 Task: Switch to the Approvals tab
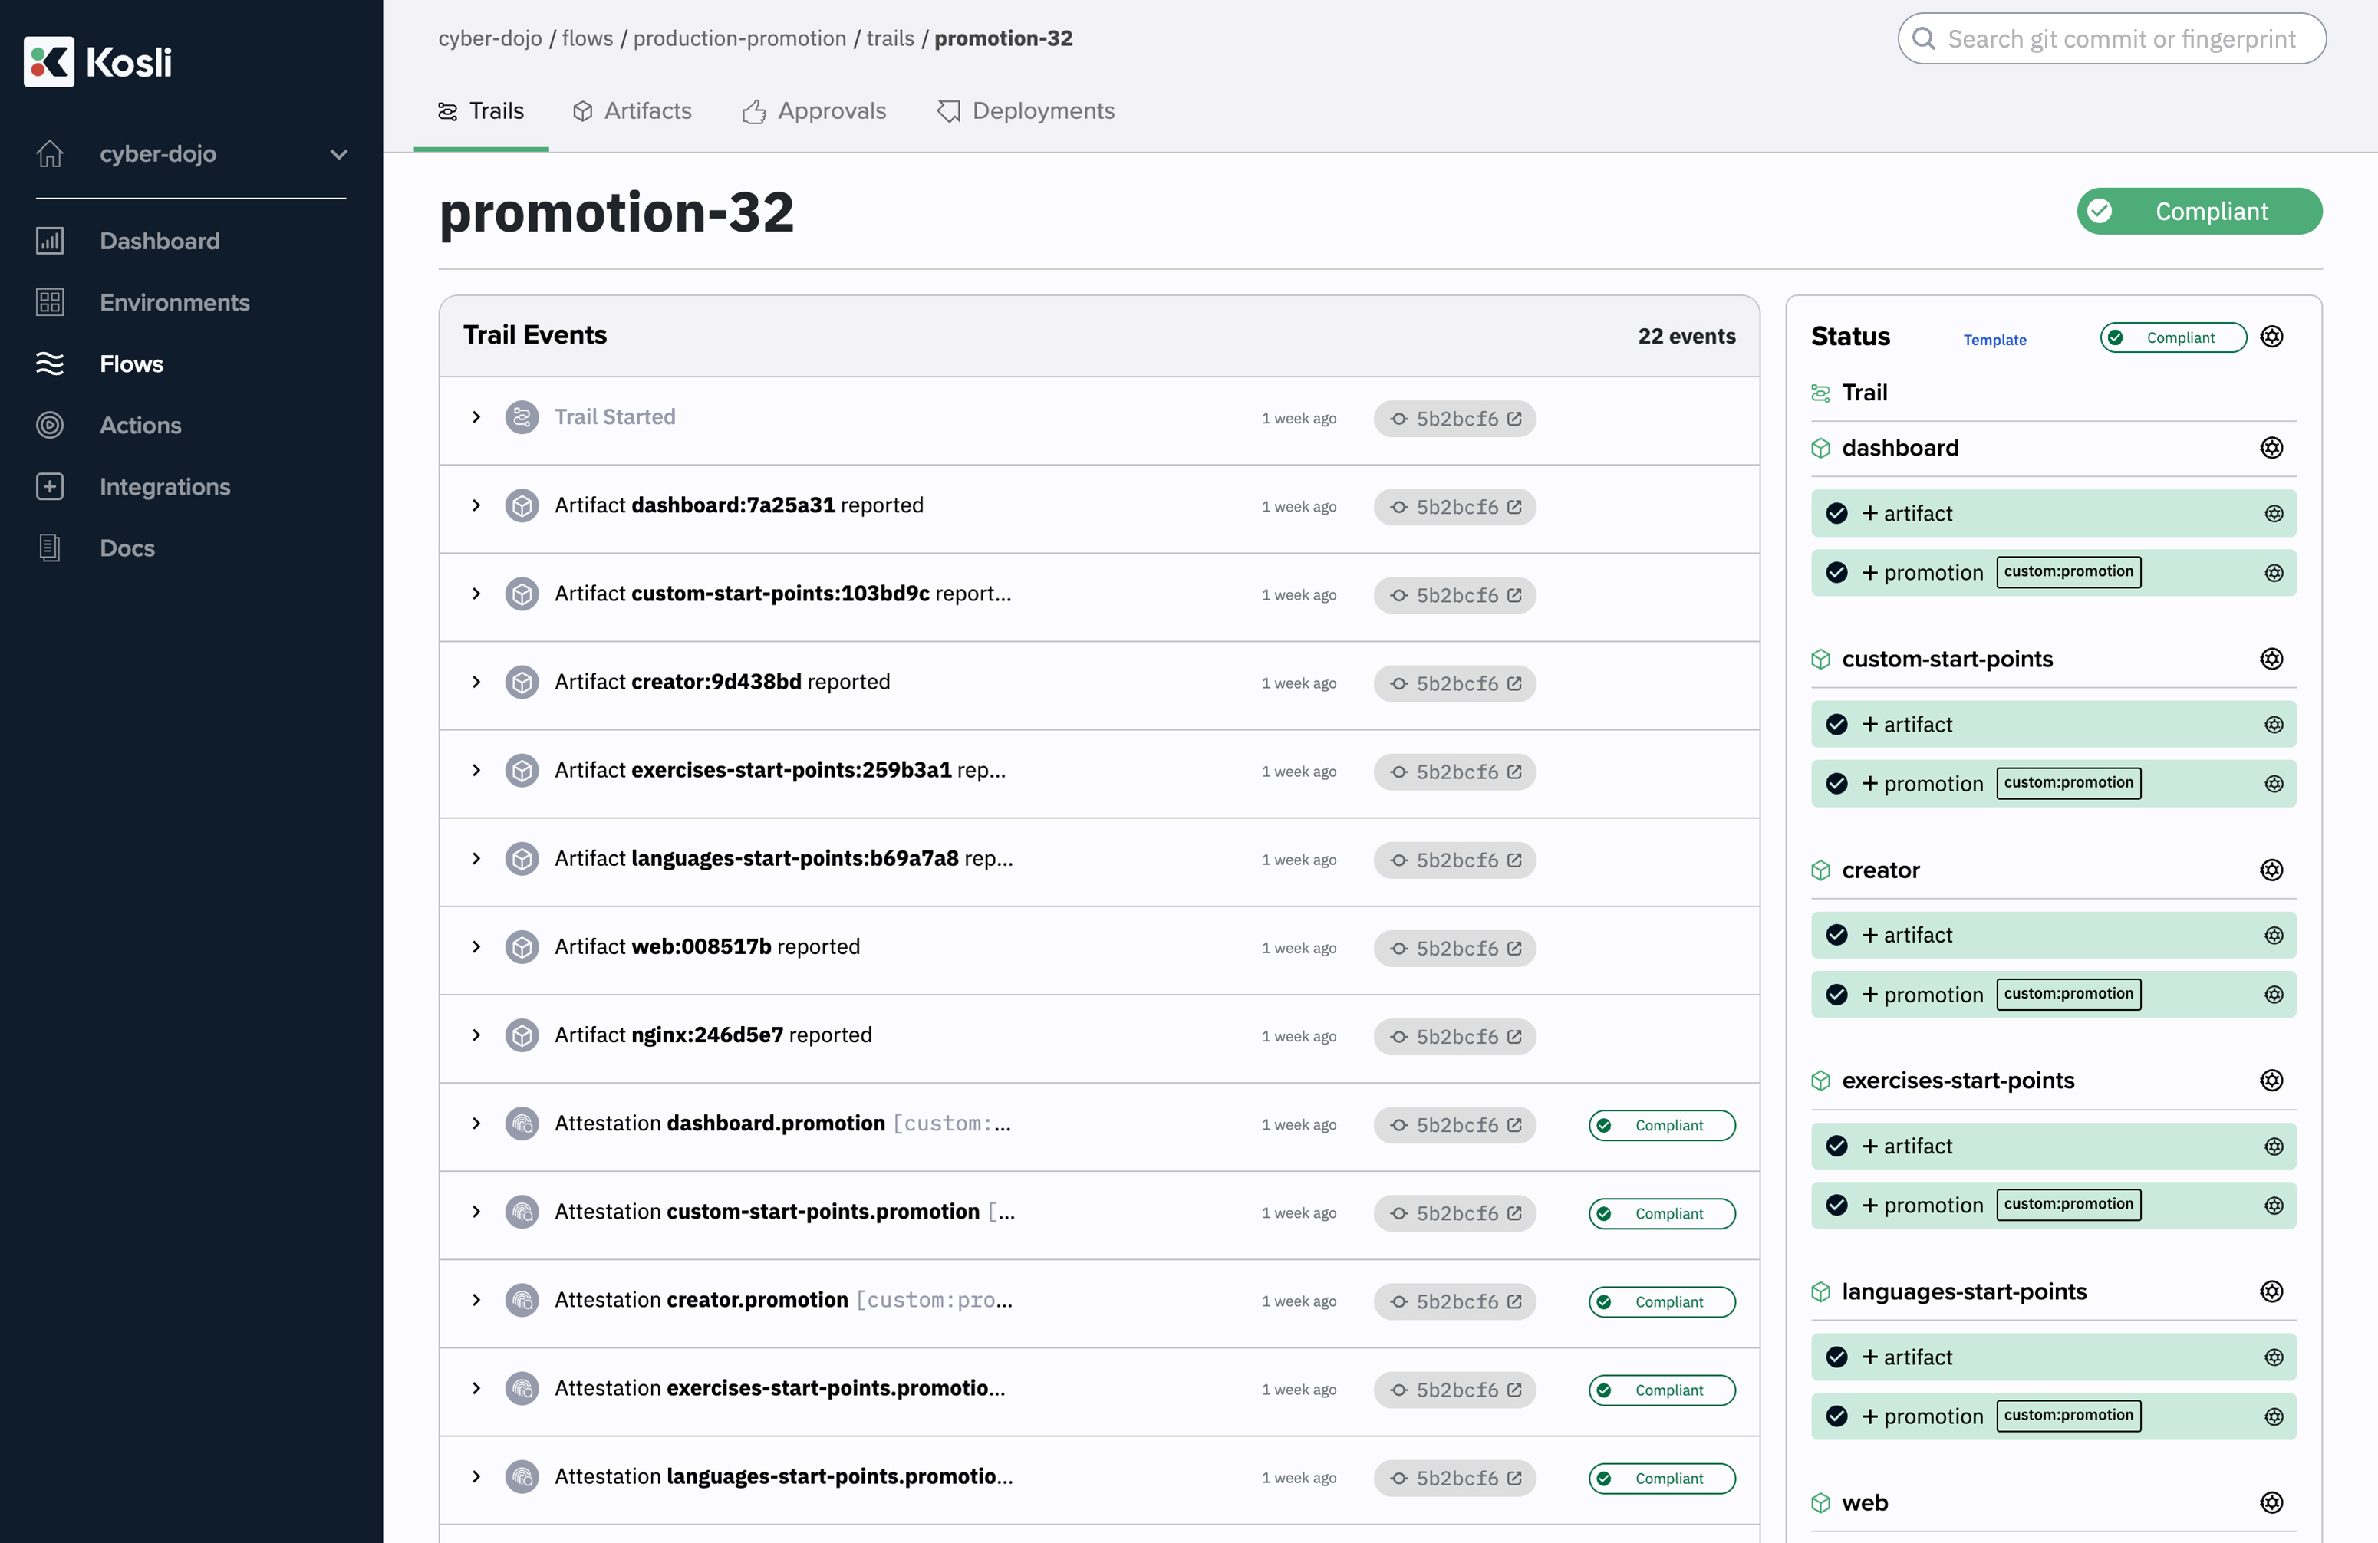[x=813, y=111]
